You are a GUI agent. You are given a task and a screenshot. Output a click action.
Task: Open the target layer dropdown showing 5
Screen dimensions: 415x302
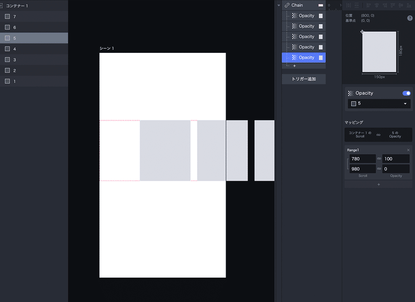pos(379,103)
